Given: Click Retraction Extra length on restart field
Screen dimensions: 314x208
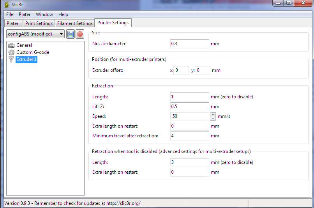Looking at the screenshot, I should point(189,126).
